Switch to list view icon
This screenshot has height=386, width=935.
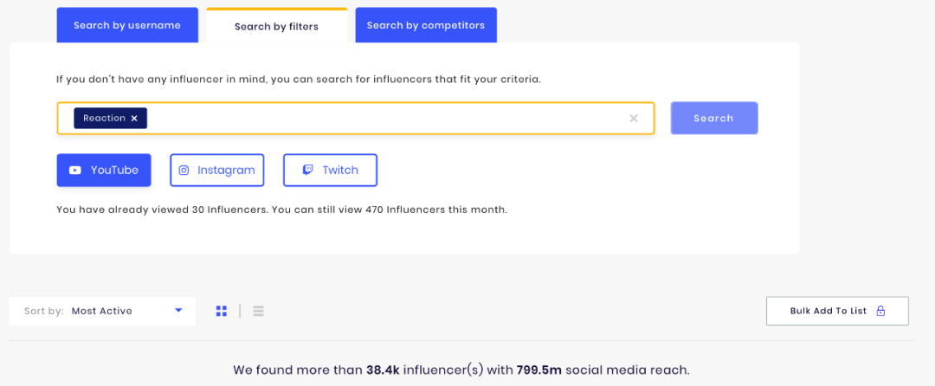point(258,311)
